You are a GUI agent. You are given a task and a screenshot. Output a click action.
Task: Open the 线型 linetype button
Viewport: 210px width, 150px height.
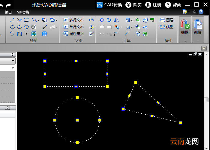pyautogui.click(x=167, y=27)
